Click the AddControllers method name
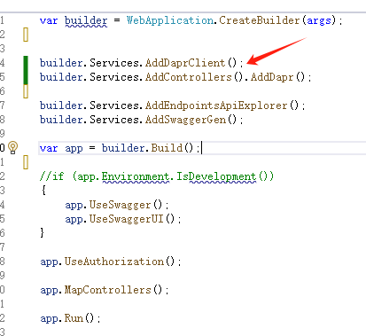Screen dimensions: 366x336 pos(189,77)
